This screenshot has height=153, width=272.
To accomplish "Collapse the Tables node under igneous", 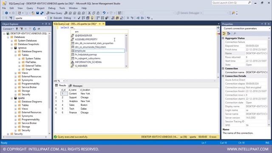I will (x=16, y=55).
